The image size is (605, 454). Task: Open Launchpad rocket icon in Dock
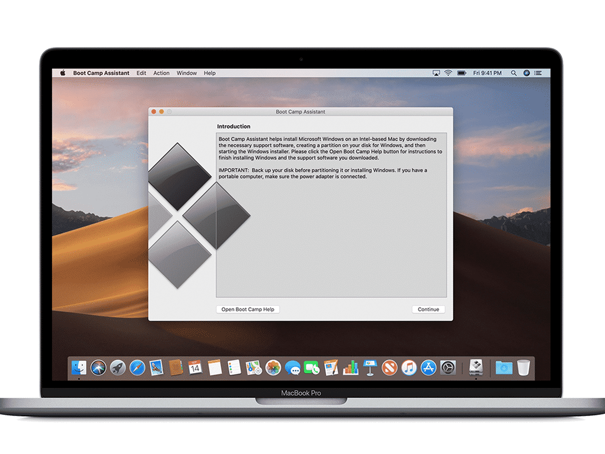(x=117, y=368)
